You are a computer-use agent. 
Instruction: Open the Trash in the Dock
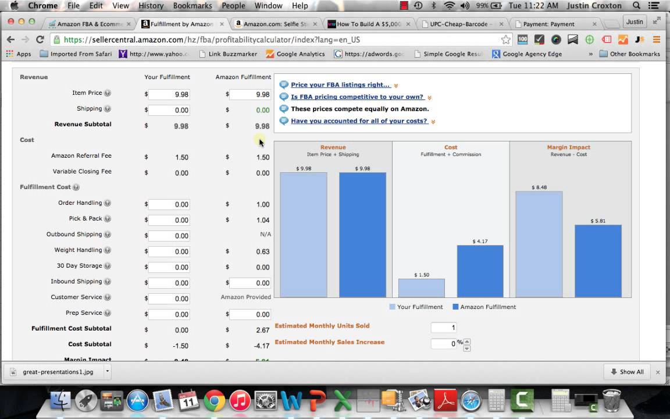pyautogui.click(x=611, y=400)
